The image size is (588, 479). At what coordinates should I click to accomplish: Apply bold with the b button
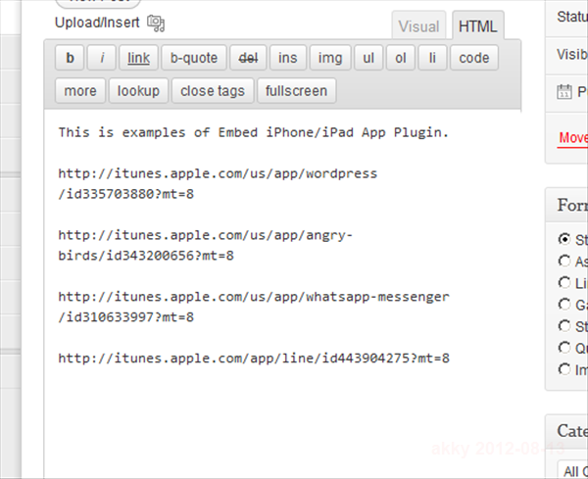point(70,58)
